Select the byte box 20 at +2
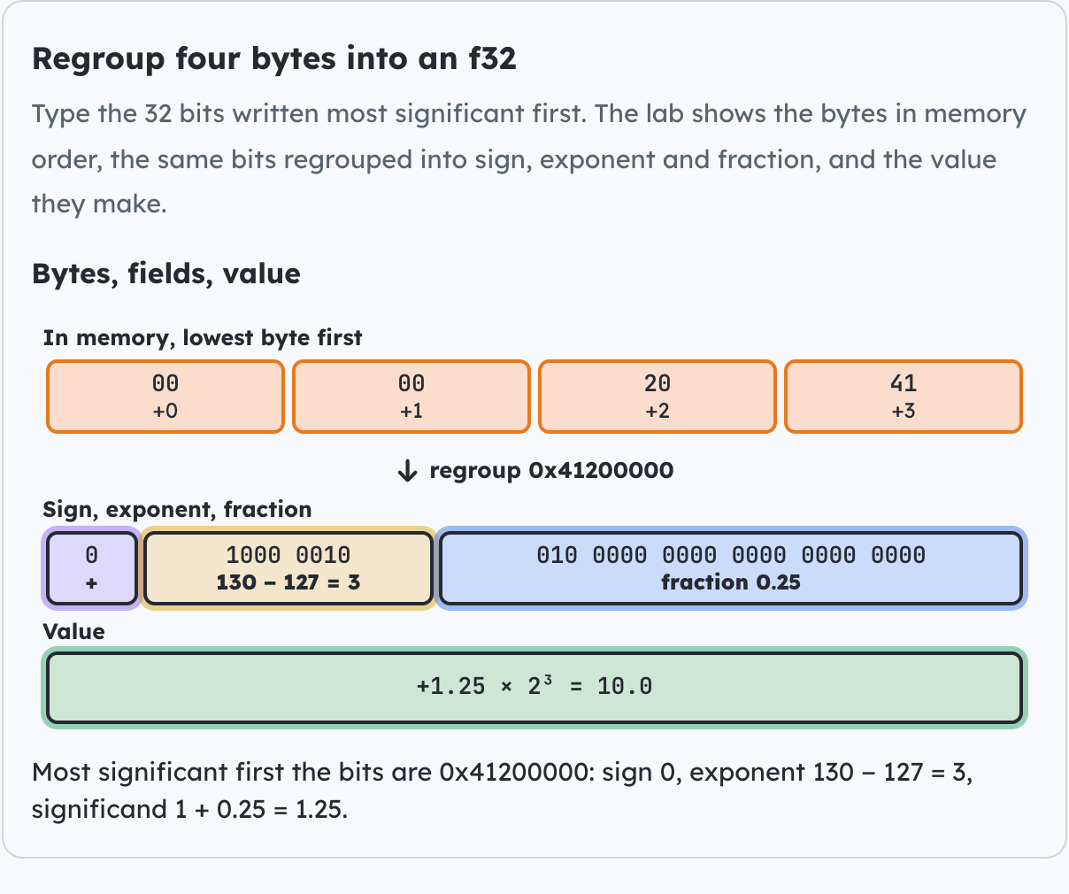 pos(658,397)
